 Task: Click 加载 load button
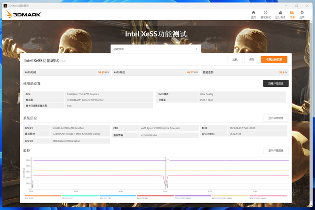click(235, 59)
